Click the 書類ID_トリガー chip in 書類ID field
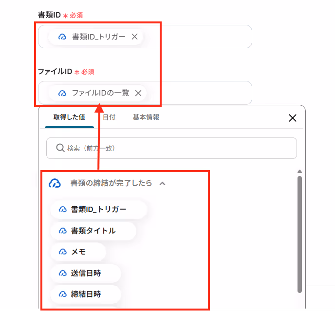The width and height of the screenshot is (335, 311). pyautogui.click(x=95, y=37)
